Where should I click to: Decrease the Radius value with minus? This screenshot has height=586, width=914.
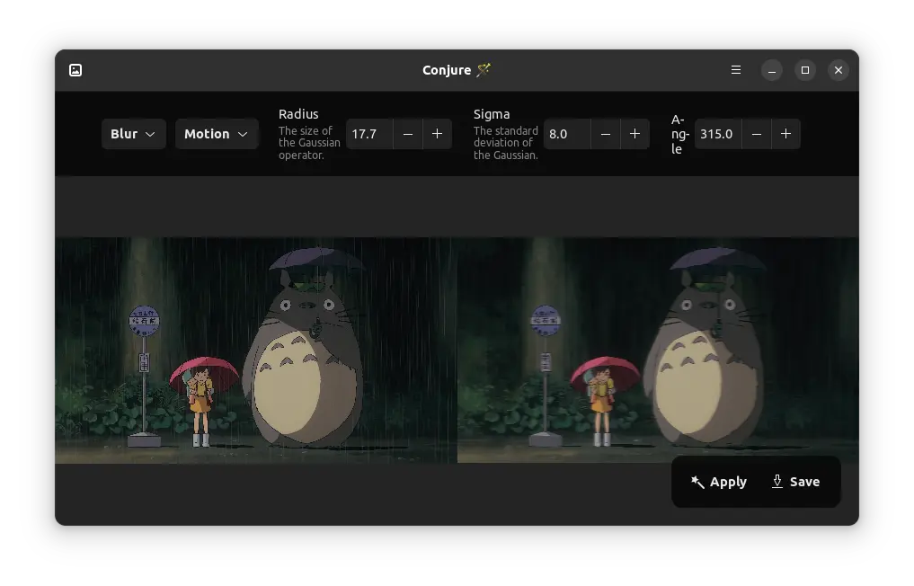pyautogui.click(x=408, y=134)
